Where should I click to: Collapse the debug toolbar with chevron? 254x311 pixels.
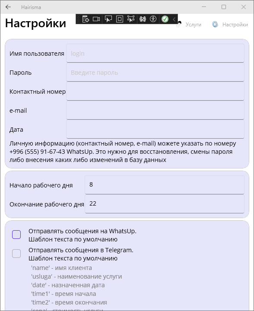point(174,19)
